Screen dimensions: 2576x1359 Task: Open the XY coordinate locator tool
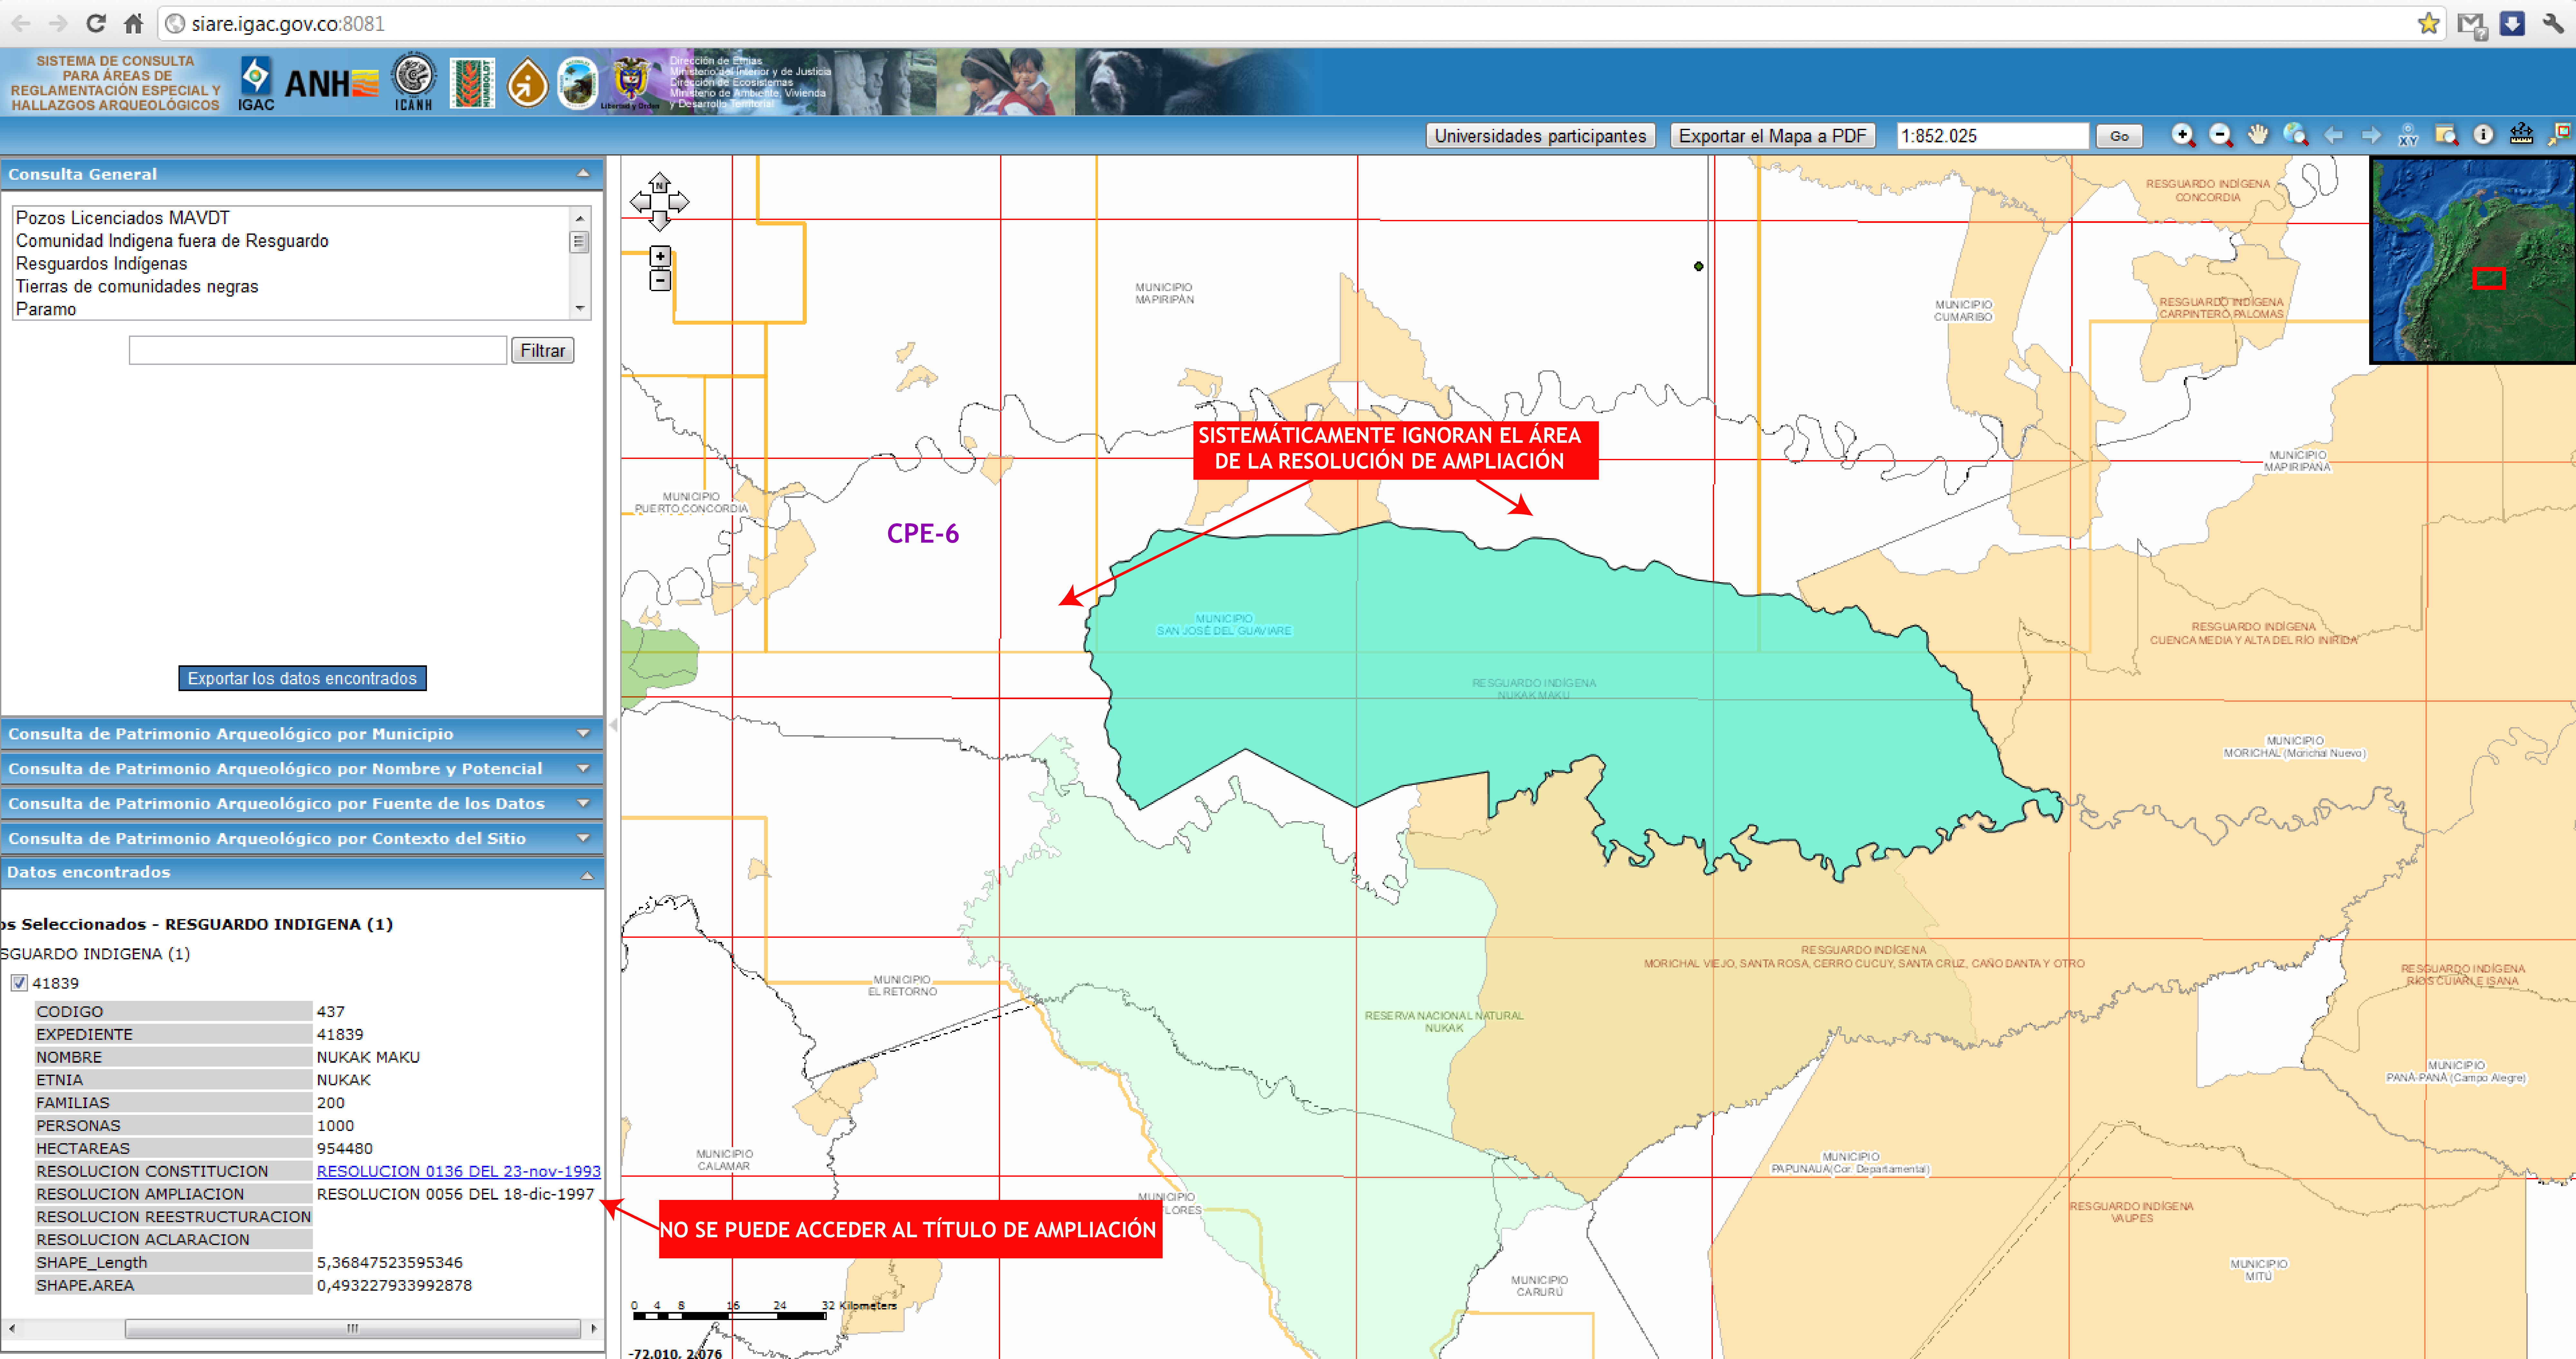pyautogui.click(x=2408, y=135)
